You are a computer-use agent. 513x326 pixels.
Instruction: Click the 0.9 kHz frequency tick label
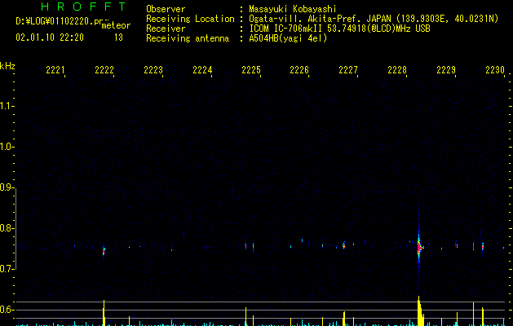pyautogui.click(x=7, y=187)
